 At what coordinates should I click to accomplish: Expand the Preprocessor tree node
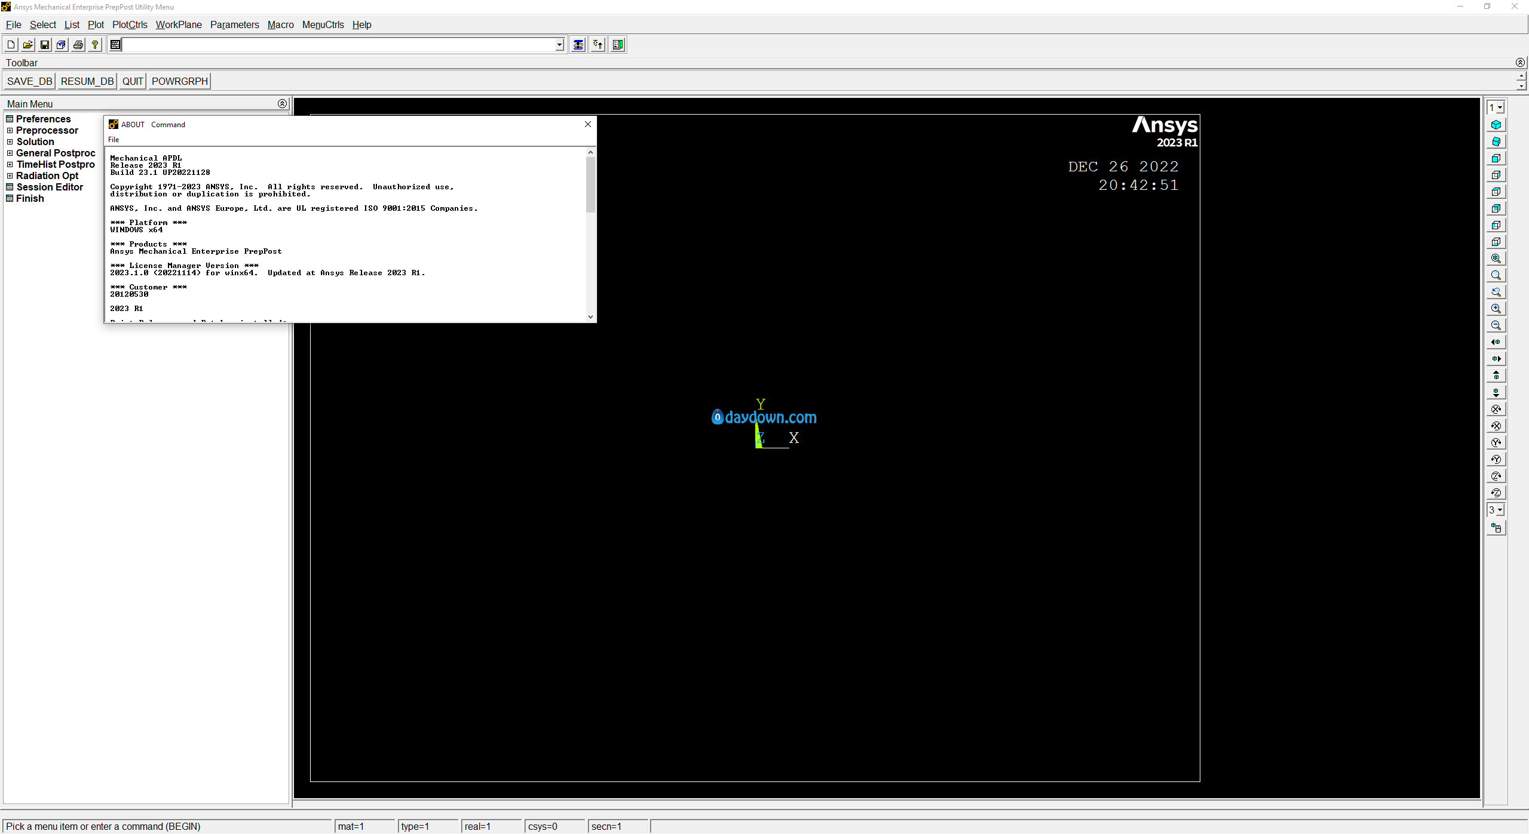(x=10, y=130)
